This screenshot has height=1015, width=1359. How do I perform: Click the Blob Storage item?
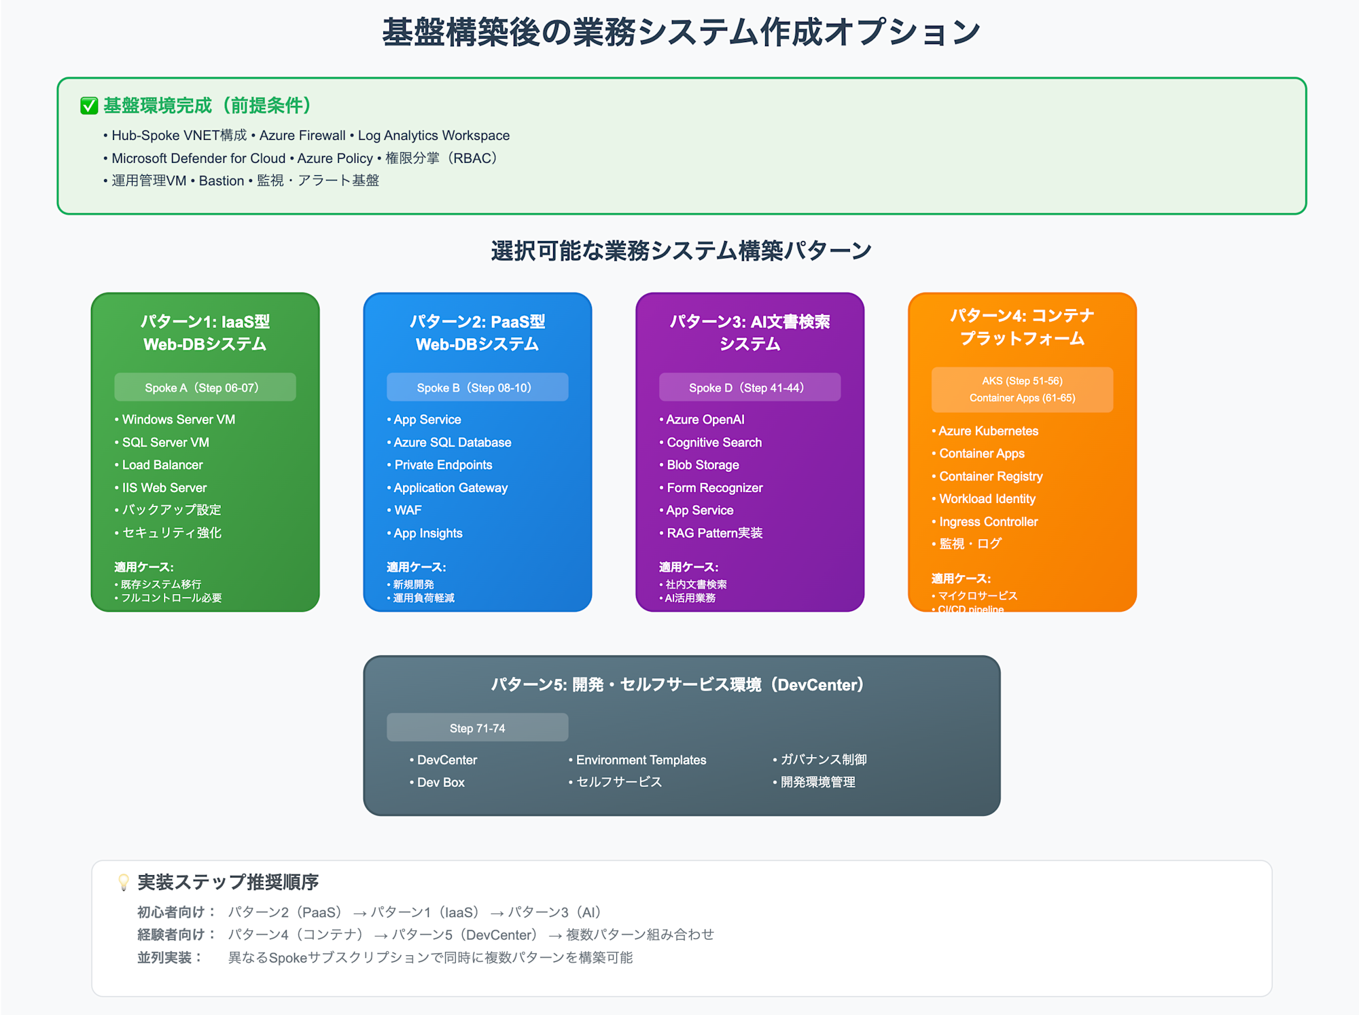(699, 465)
